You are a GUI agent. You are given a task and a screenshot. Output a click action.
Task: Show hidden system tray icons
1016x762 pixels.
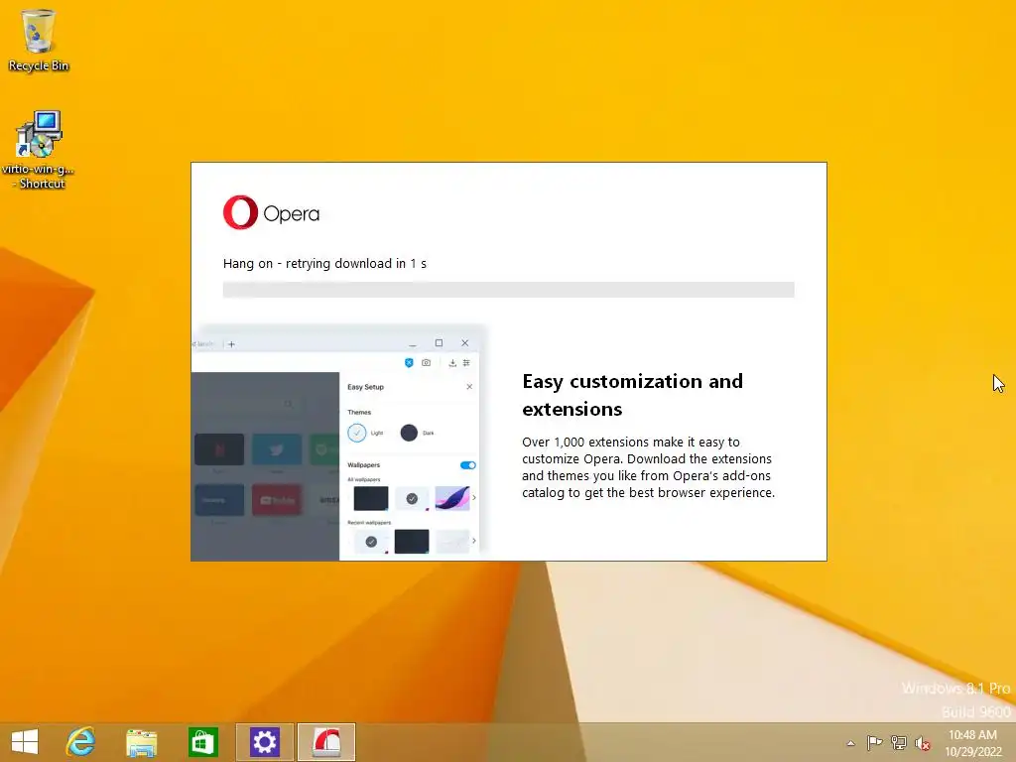(850, 743)
